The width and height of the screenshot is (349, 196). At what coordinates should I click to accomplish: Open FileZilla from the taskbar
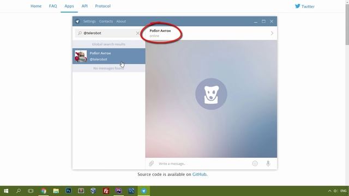[x=106, y=191]
